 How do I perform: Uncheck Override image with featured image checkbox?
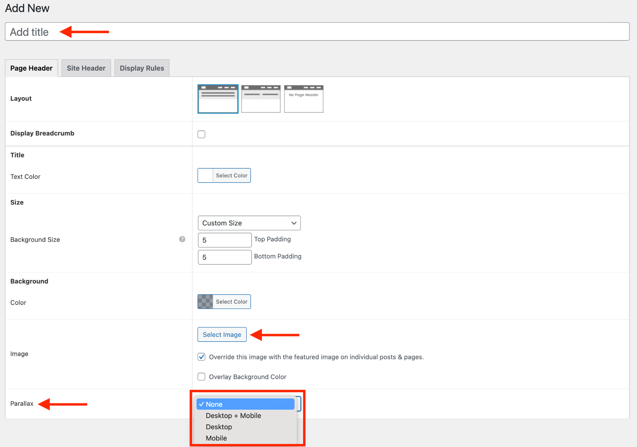coord(202,357)
